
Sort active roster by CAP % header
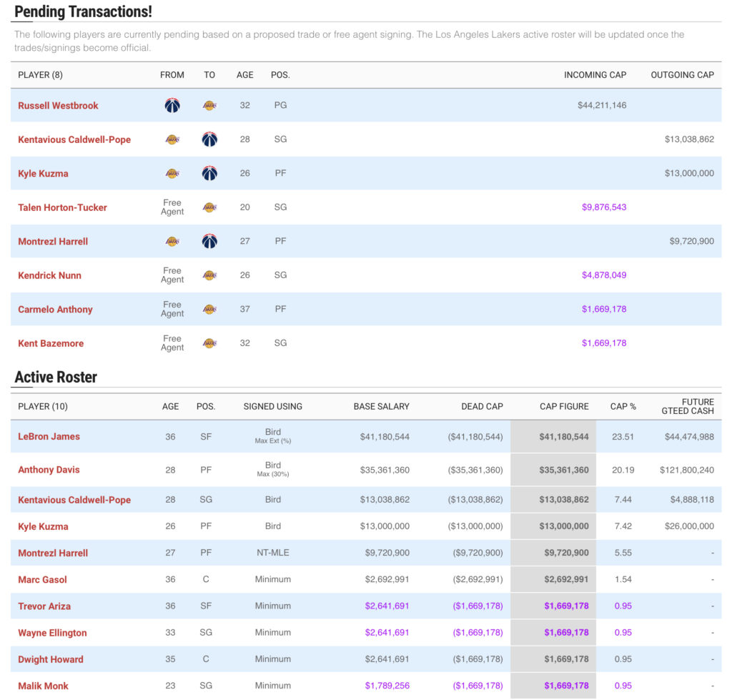[623, 407]
